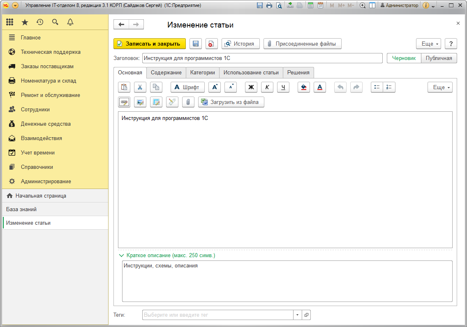This screenshot has width=467, height=327.
Task: Undo last edit arrow
Action: coord(340,87)
